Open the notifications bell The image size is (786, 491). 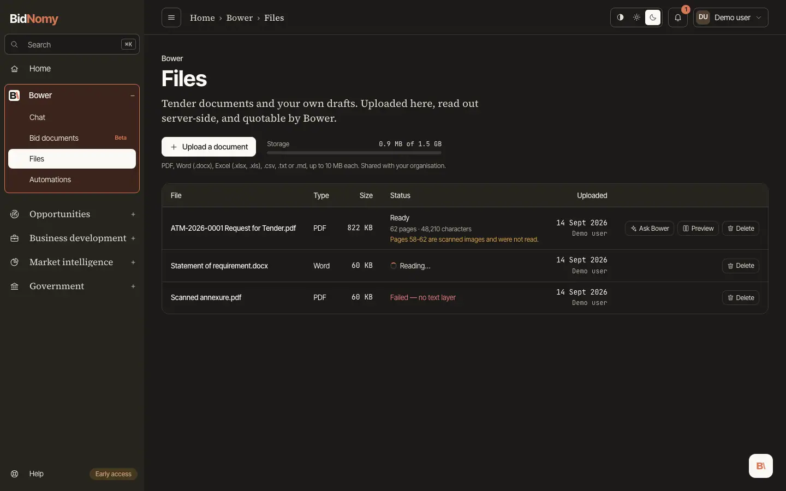pos(678,17)
